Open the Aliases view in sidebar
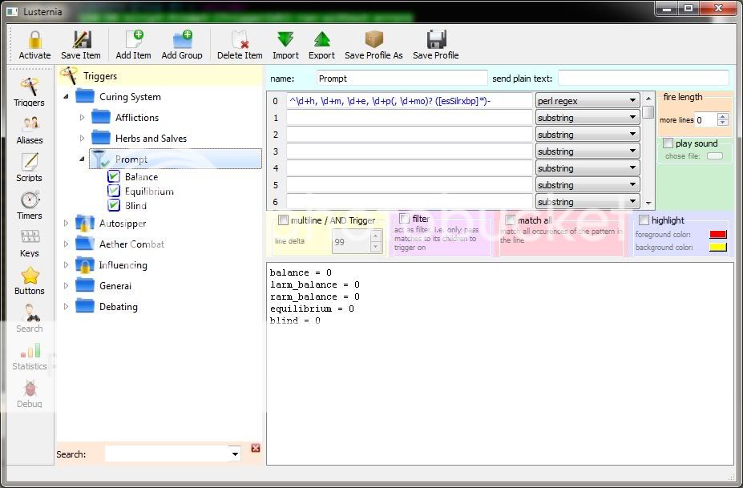The width and height of the screenshot is (743, 488). click(x=30, y=131)
